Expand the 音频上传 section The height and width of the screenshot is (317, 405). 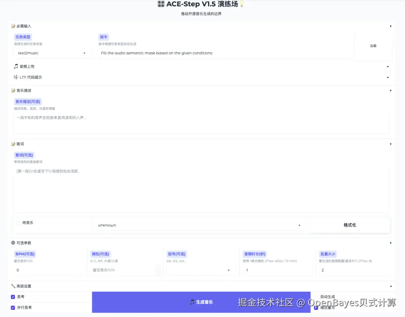(388, 66)
